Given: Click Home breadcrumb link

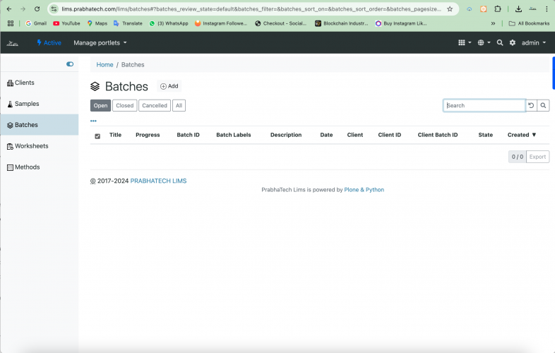Looking at the screenshot, I should pos(105,65).
